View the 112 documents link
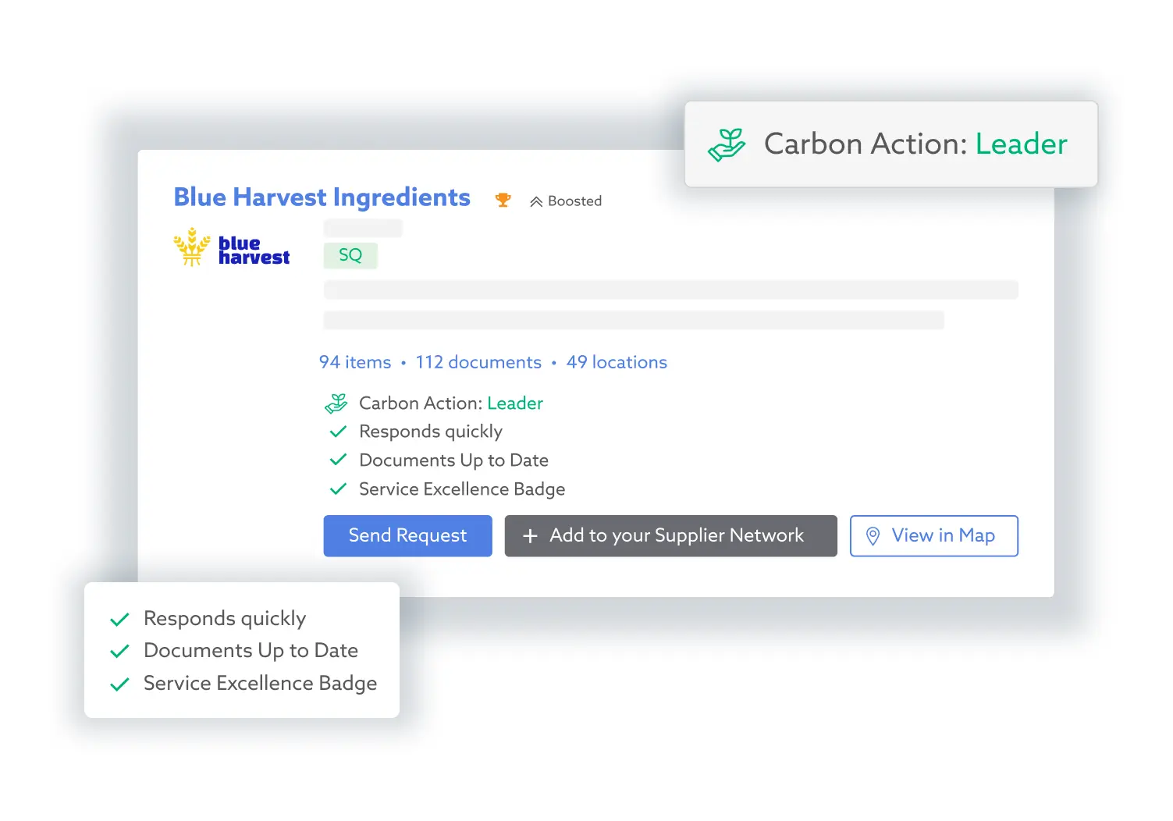This screenshot has height=821, width=1173. [x=478, y=362]
